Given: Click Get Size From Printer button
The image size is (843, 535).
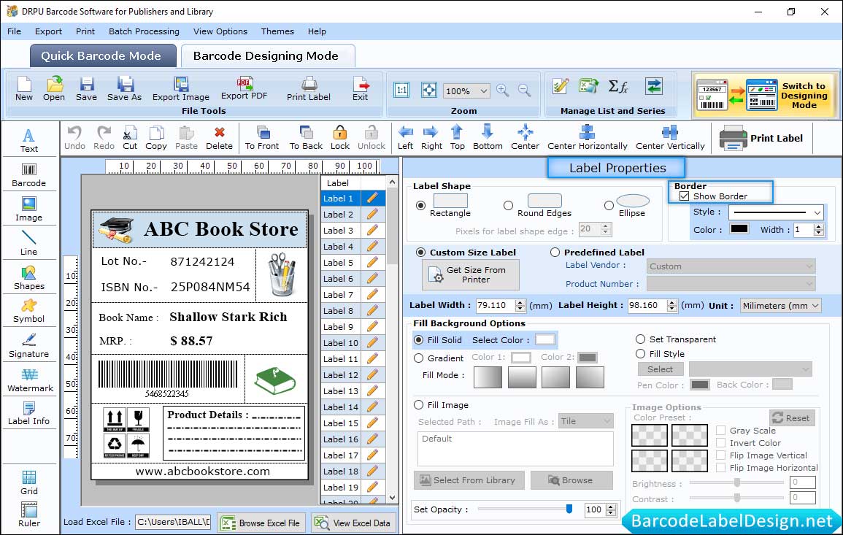Looking at the screenshot, I should (x=471, y=274).
